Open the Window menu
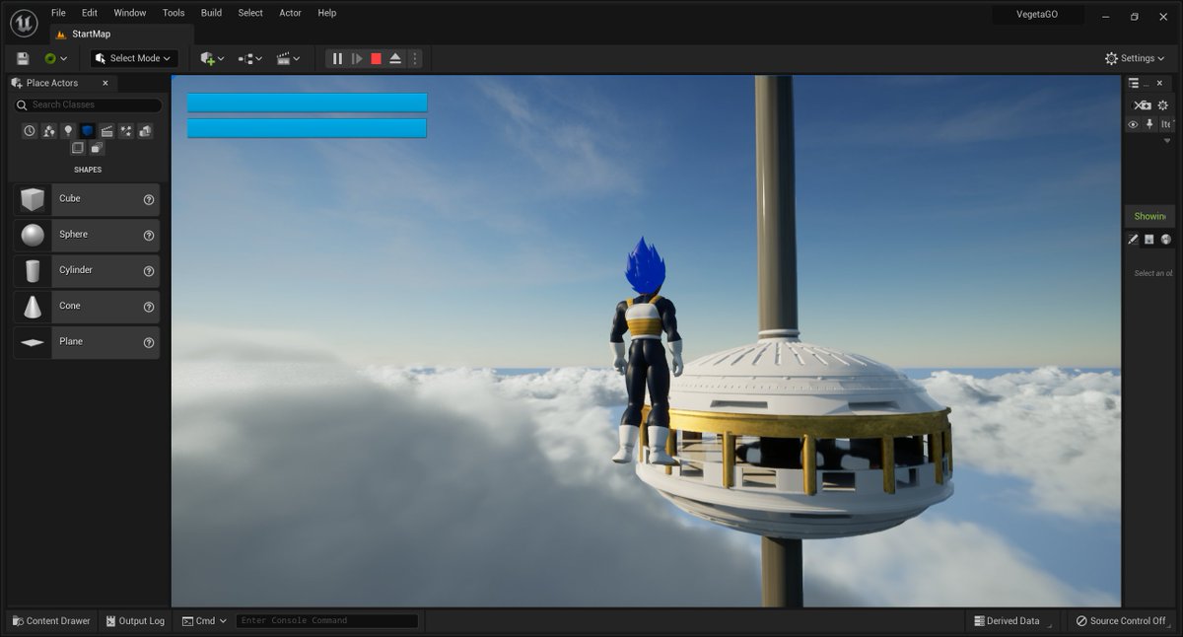 click(x=130, y=13)
